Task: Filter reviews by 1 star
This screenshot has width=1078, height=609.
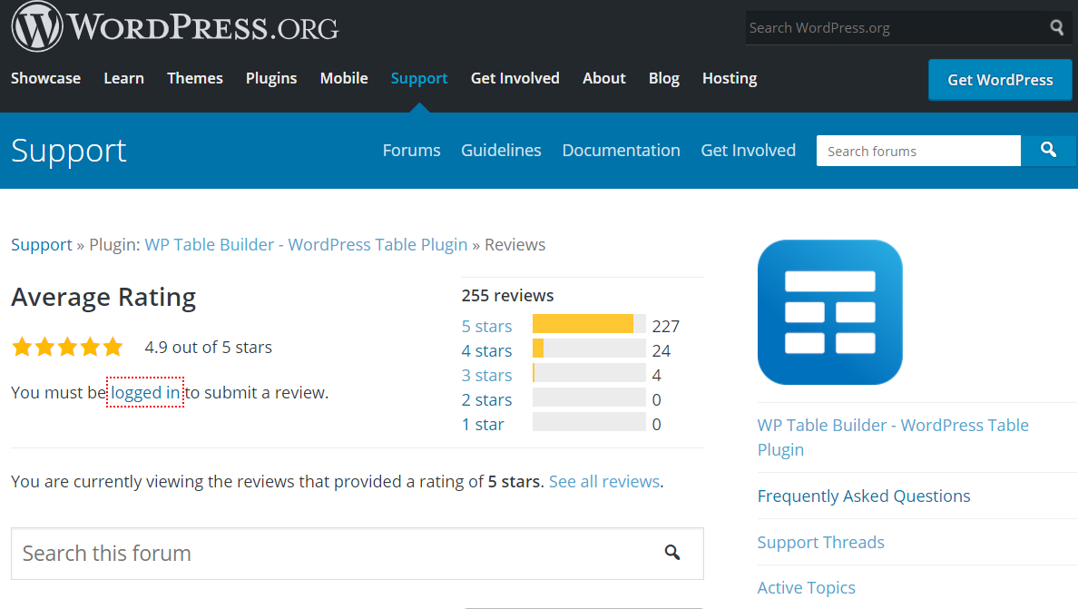Action: (x=483, y=425)
